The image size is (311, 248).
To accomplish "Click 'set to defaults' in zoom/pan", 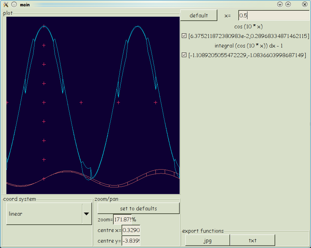I will tap(138, 209).
